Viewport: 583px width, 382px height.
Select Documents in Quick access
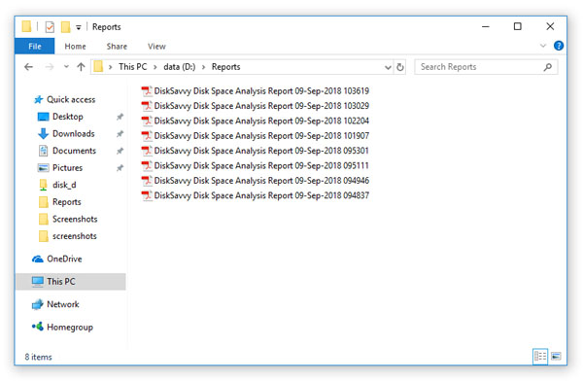[75, 151]
